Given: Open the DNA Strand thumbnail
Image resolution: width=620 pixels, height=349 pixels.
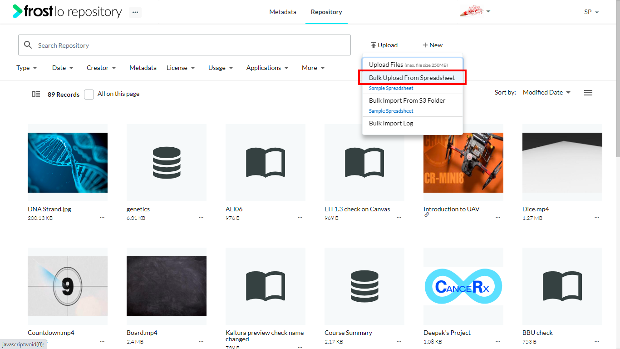Looking at the screenshot, I should (68, 163).
